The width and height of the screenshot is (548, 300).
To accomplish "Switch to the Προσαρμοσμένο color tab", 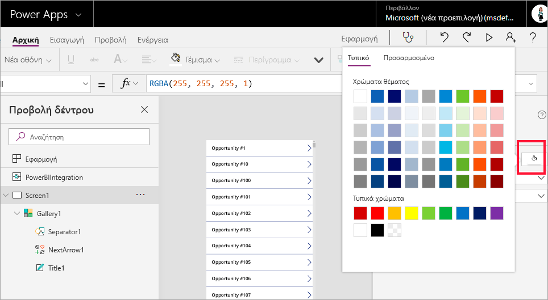I will [x=409, y=58].
